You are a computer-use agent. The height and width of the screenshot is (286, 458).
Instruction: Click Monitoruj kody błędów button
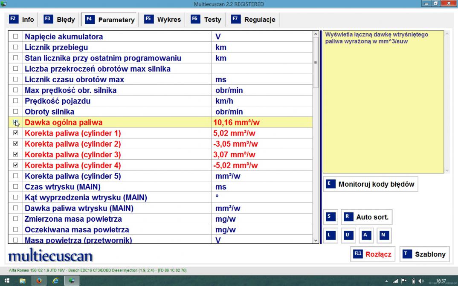(x=371, y=184)
